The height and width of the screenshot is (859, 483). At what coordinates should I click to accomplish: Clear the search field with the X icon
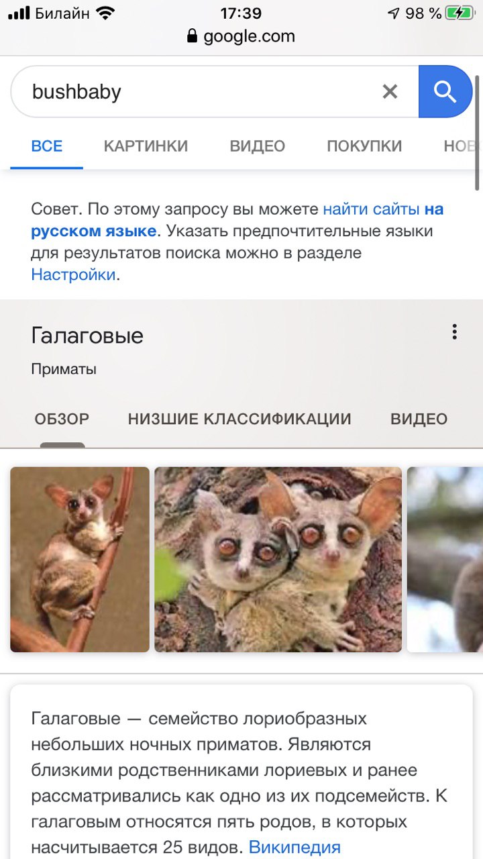(x=390, y=91)
